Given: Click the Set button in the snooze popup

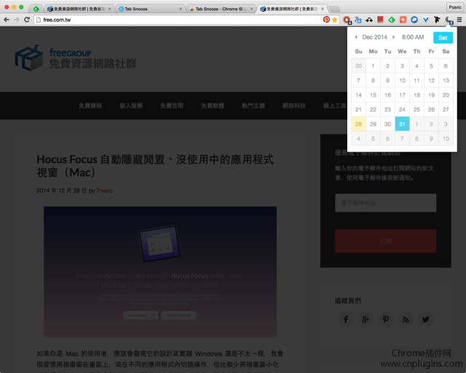Looking at the screenshot, I should [443, 38].
